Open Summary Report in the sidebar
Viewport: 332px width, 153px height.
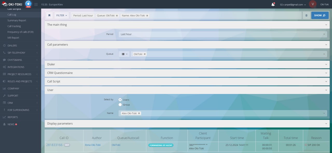(17, 20)
